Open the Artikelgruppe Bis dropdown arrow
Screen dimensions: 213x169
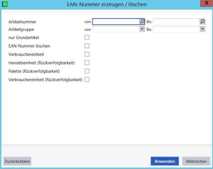tap(203, 29)
